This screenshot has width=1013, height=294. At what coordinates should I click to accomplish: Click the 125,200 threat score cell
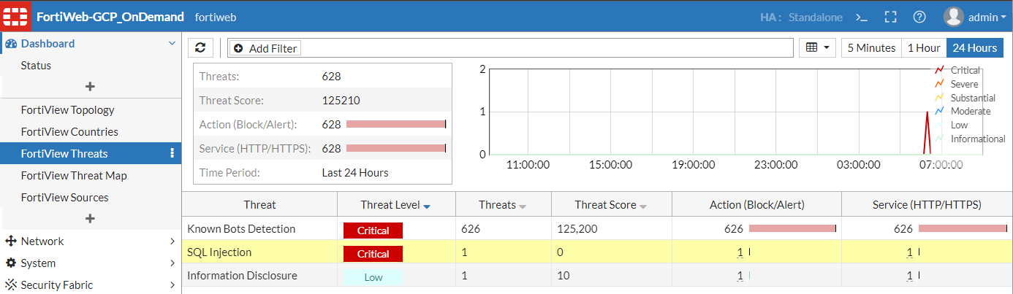[x=612, y=229]
